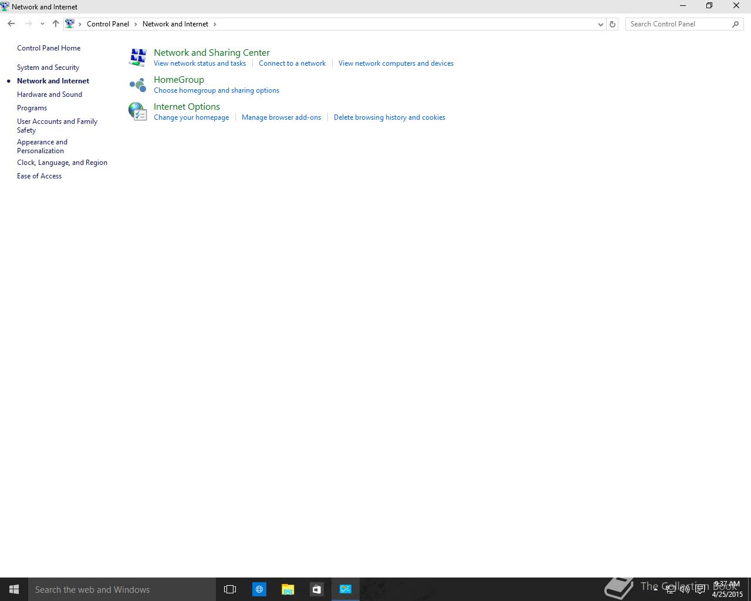
Task: Expand chevron after Network and Internet breadcrumb
Action: (215, 24)
